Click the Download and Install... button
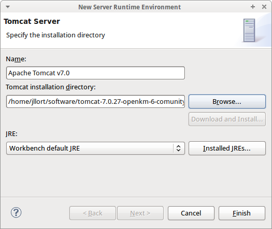This screenshot has height=229, width=272. (227, 119)
